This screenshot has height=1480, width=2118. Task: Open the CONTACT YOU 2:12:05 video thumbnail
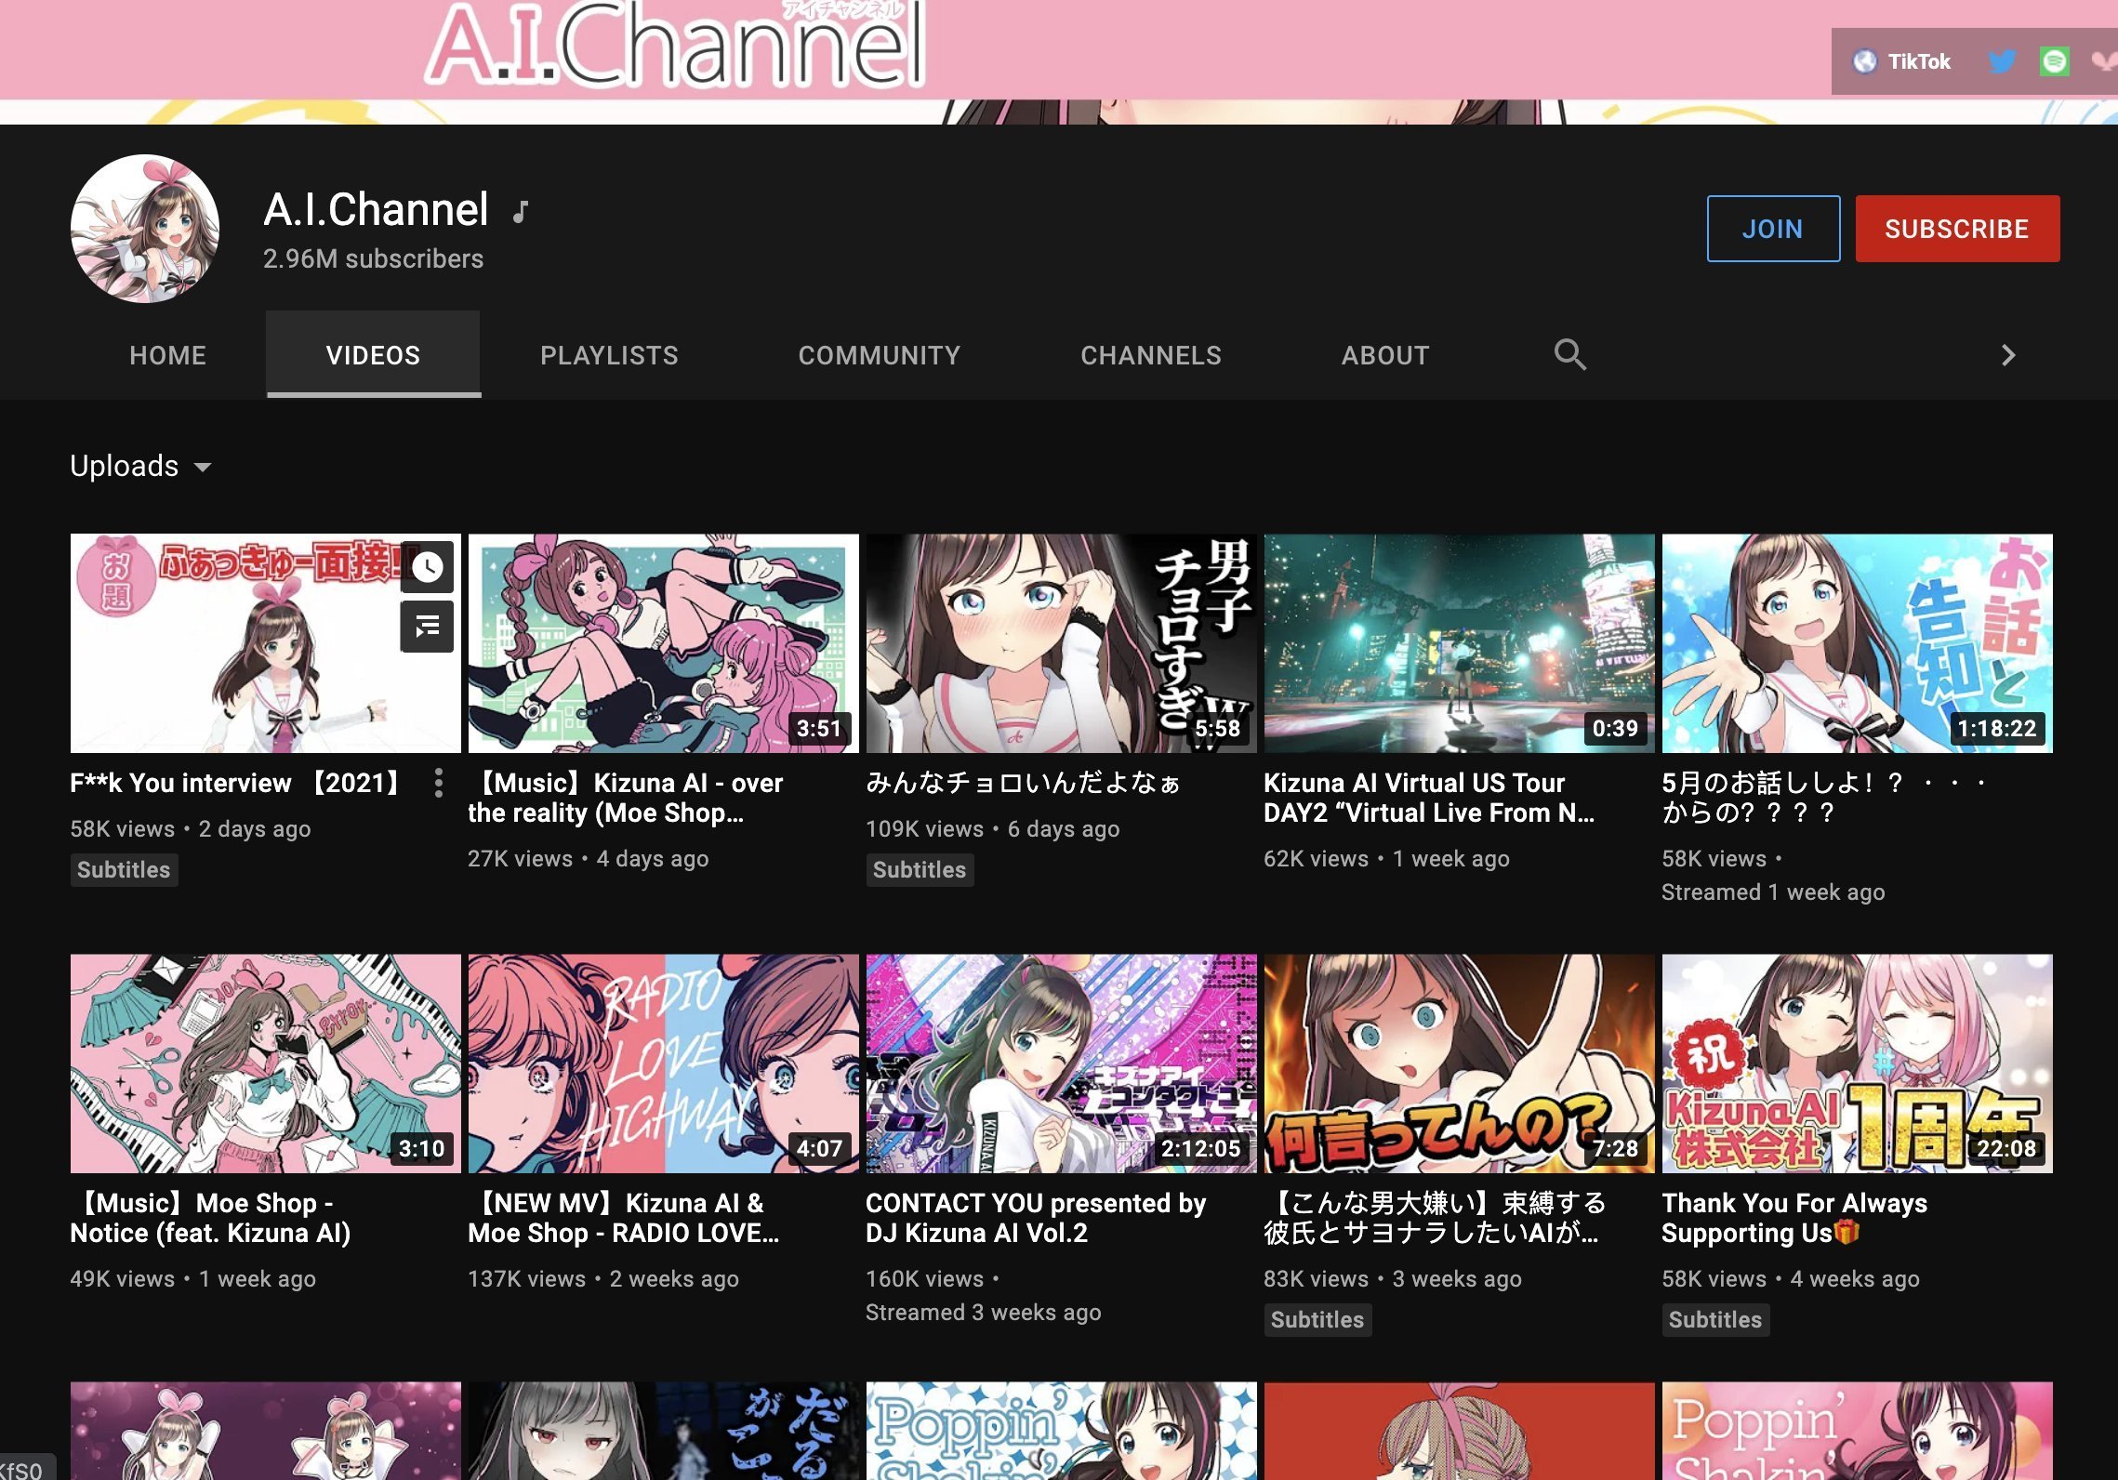(x=1062, y=1064)
